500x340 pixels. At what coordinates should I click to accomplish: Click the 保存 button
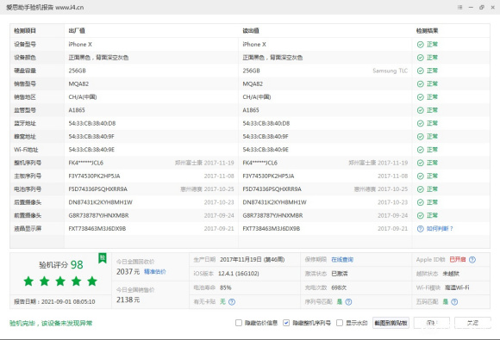click(432, 323)
